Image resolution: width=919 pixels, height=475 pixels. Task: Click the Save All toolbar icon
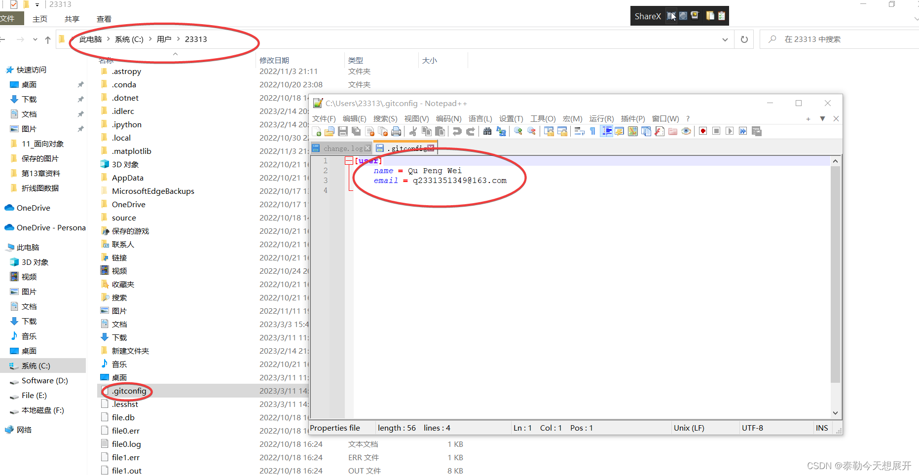pyautogui.click(x=356, y=131)
